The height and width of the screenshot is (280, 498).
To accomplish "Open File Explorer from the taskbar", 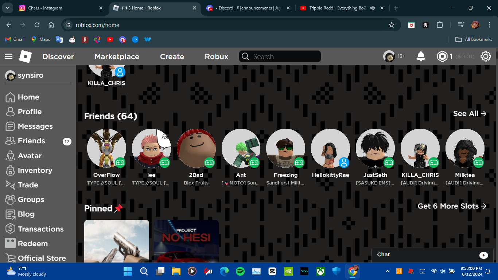I will click(x=176, y=271).
